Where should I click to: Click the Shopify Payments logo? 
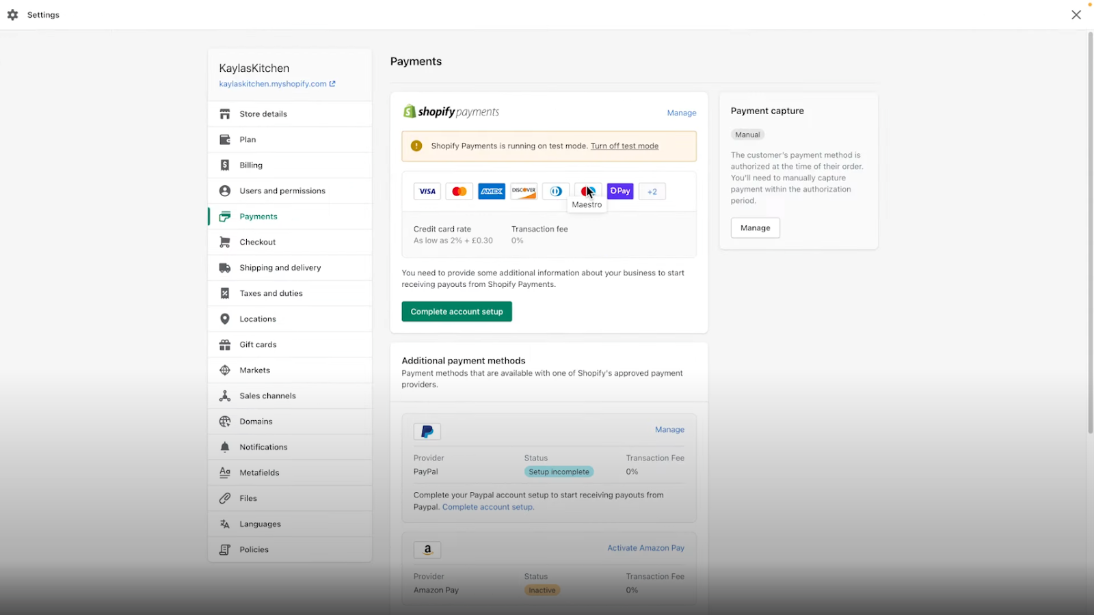point(451,111)
